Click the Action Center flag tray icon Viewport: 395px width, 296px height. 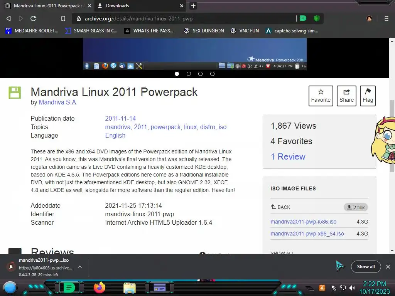[x=334, y=288]
